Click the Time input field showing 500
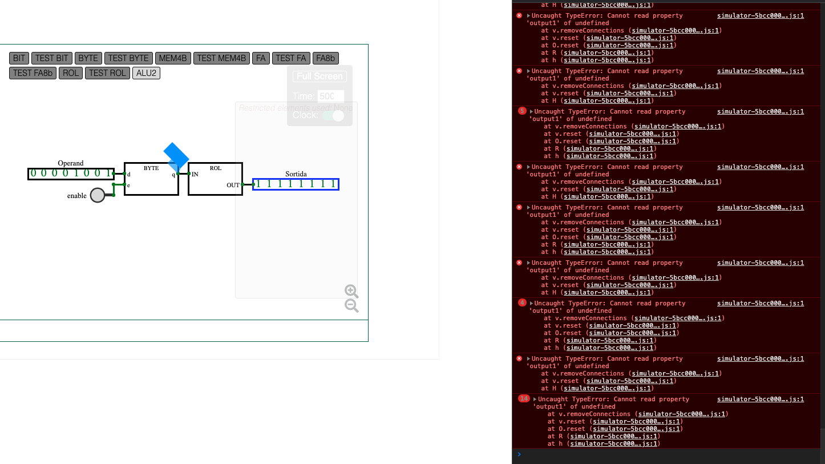Viewport: 825px width, 464px height. [x=330, y=96]
